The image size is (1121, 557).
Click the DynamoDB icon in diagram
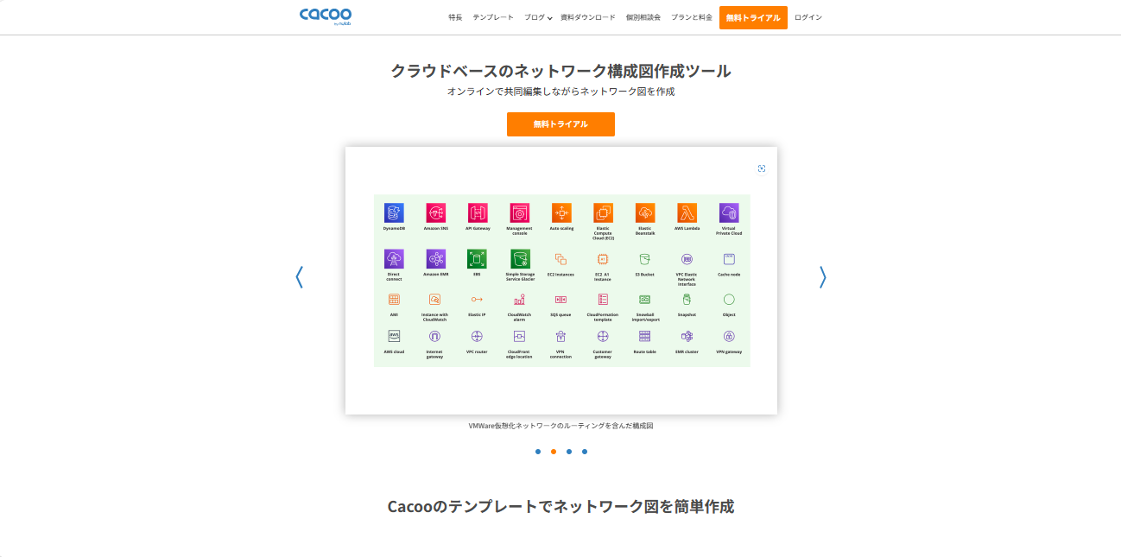tap(394, 212)
